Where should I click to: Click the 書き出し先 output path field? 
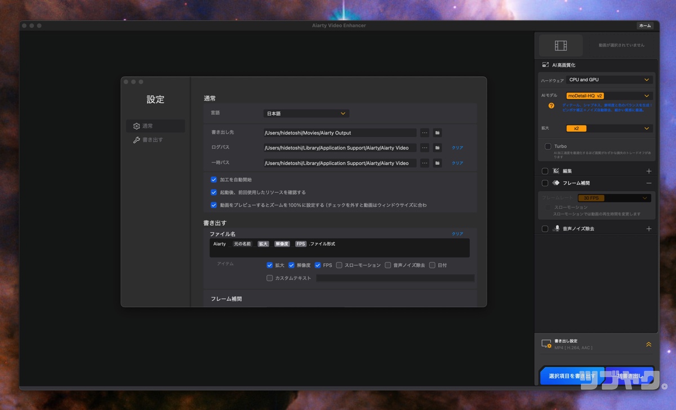[340, 133]
